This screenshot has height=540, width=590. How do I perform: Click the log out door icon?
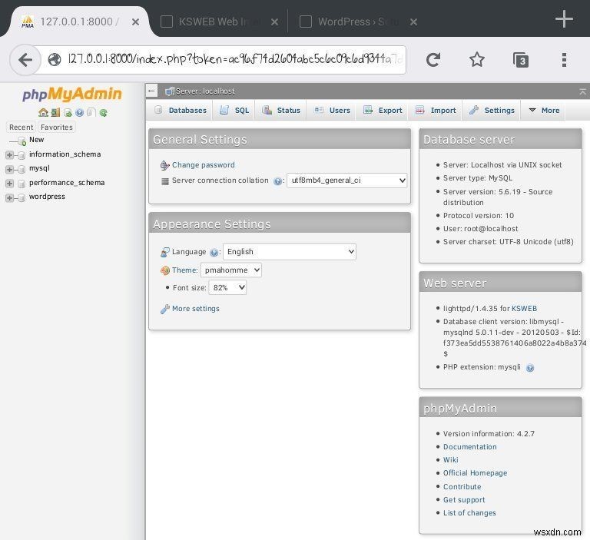point(55,112)
